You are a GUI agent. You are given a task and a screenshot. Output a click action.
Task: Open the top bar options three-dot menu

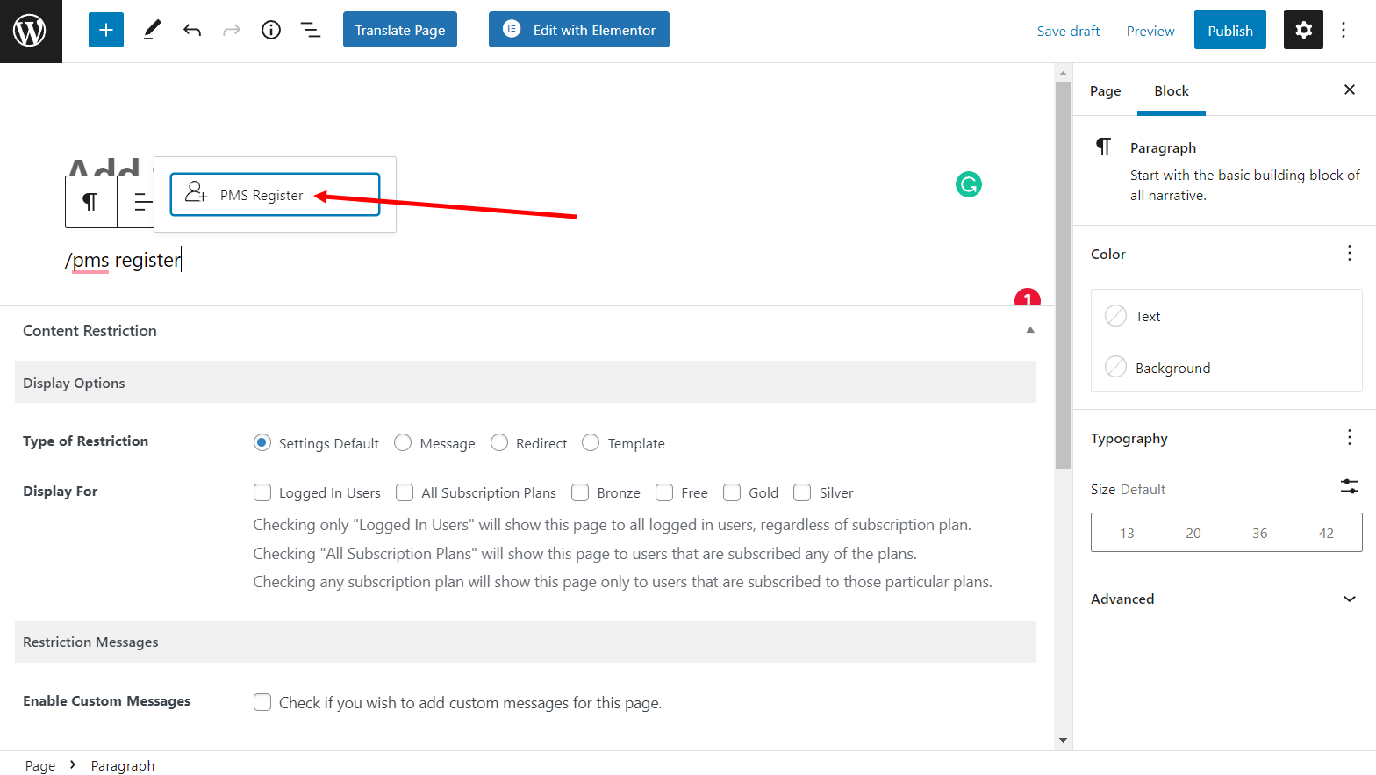pyautogui.click(x=1344, y=30)
